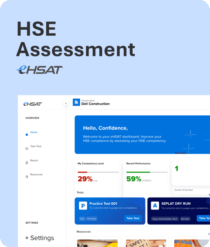Open the first resource thumbnail with helmet

(97, 243)
